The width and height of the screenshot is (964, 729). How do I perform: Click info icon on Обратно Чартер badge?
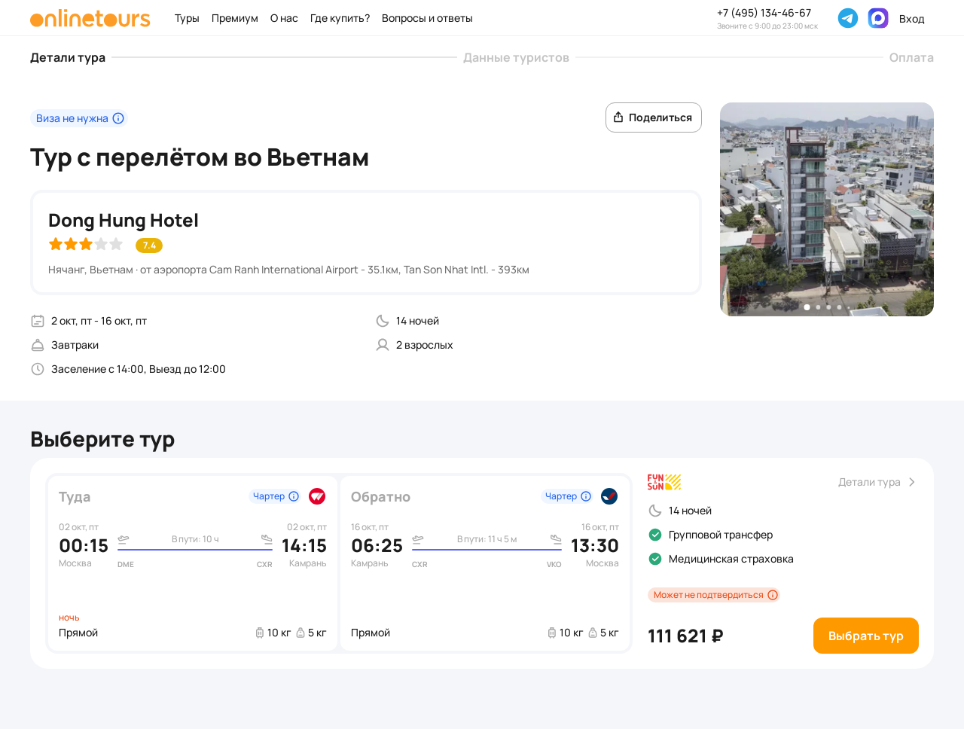pos(586,496)
